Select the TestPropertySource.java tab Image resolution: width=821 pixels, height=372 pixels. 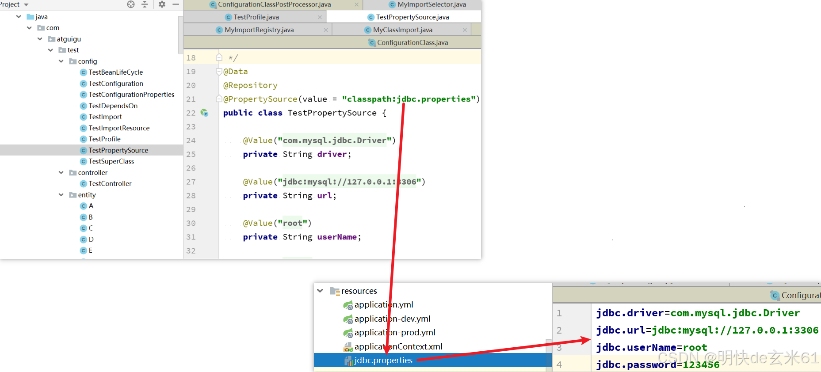[408, 17]
